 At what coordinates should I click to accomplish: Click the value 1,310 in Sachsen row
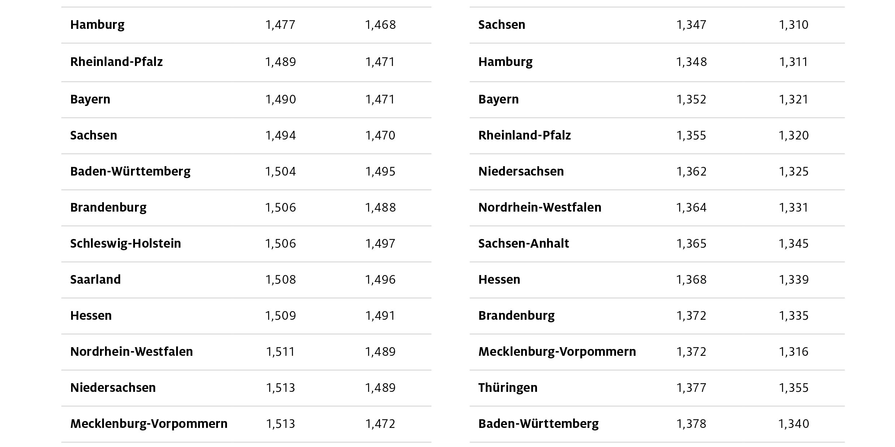click(793, 25)
